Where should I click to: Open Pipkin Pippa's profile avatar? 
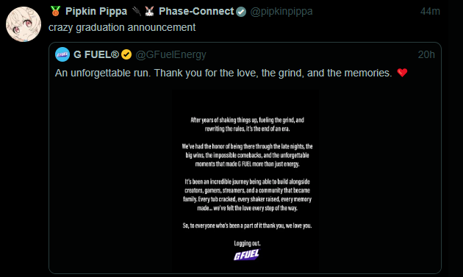tap(24, 24)
